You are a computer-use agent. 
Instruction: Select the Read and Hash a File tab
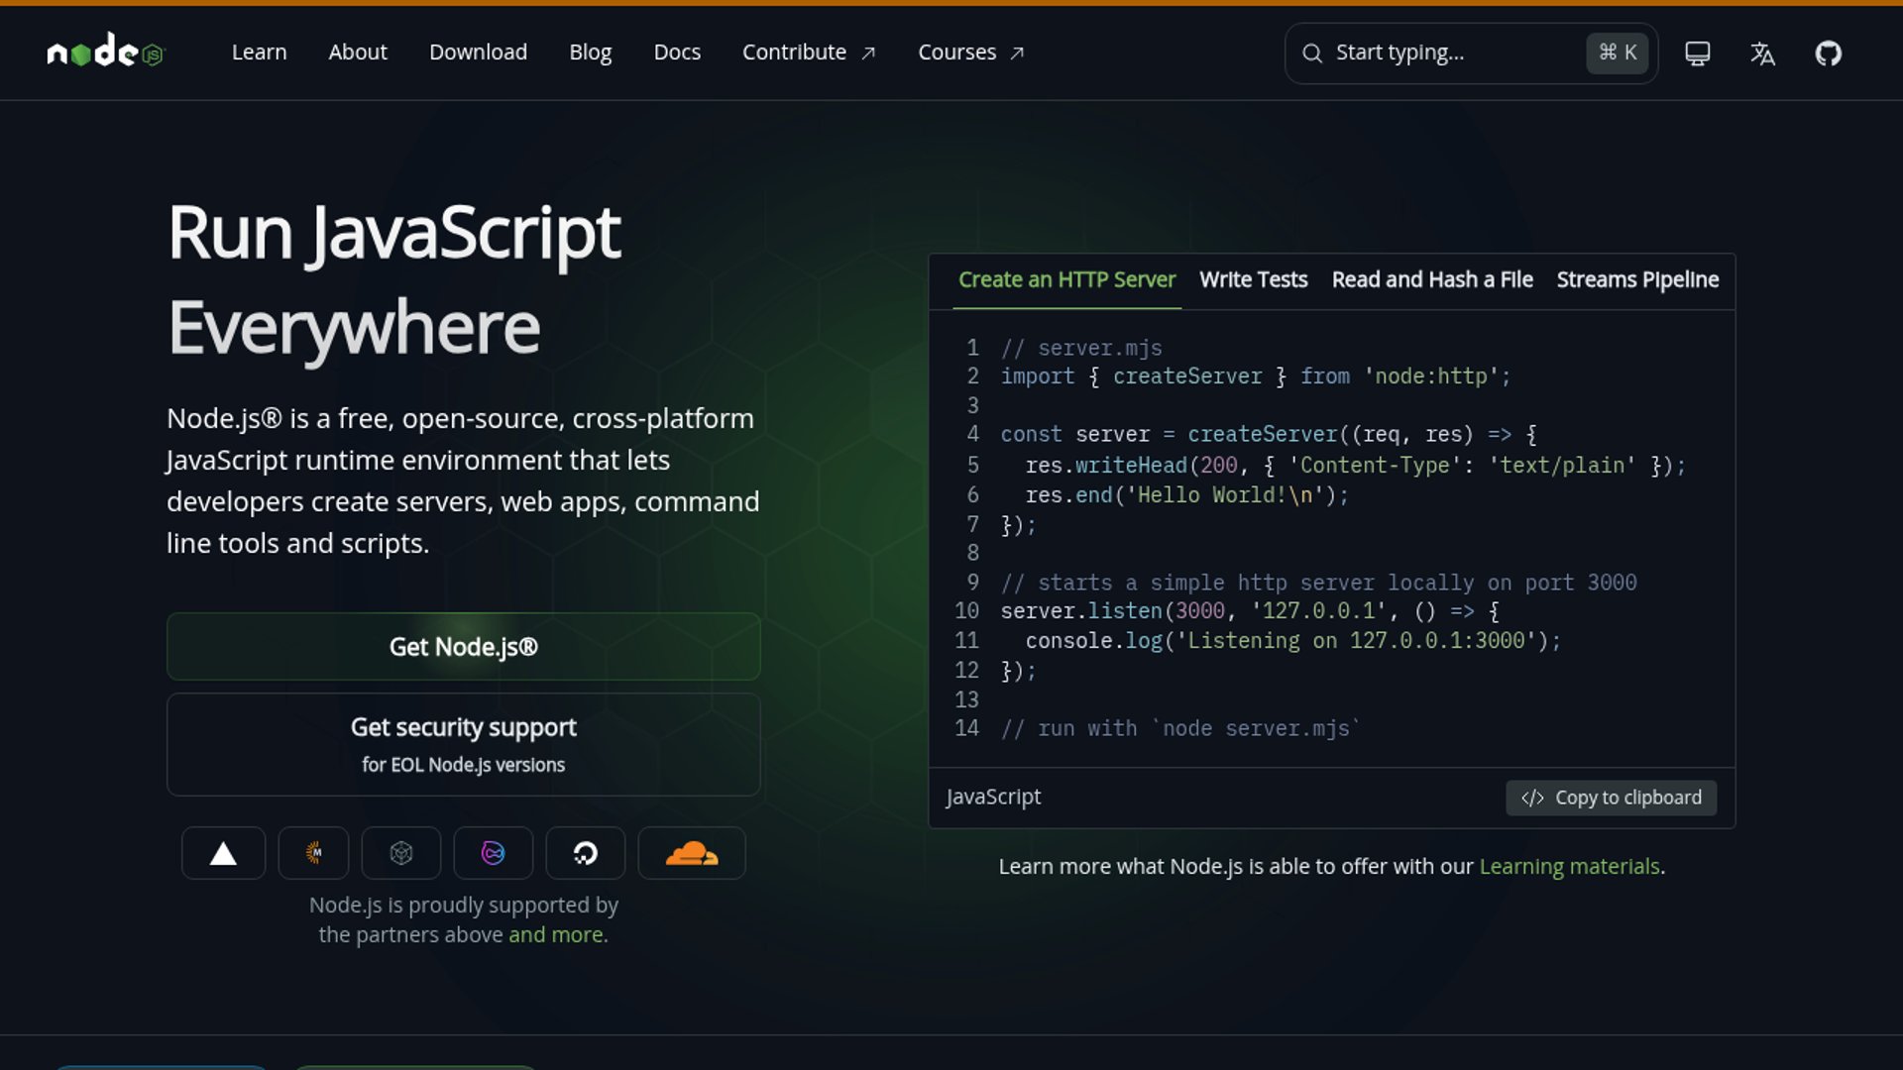point(1431,280)
